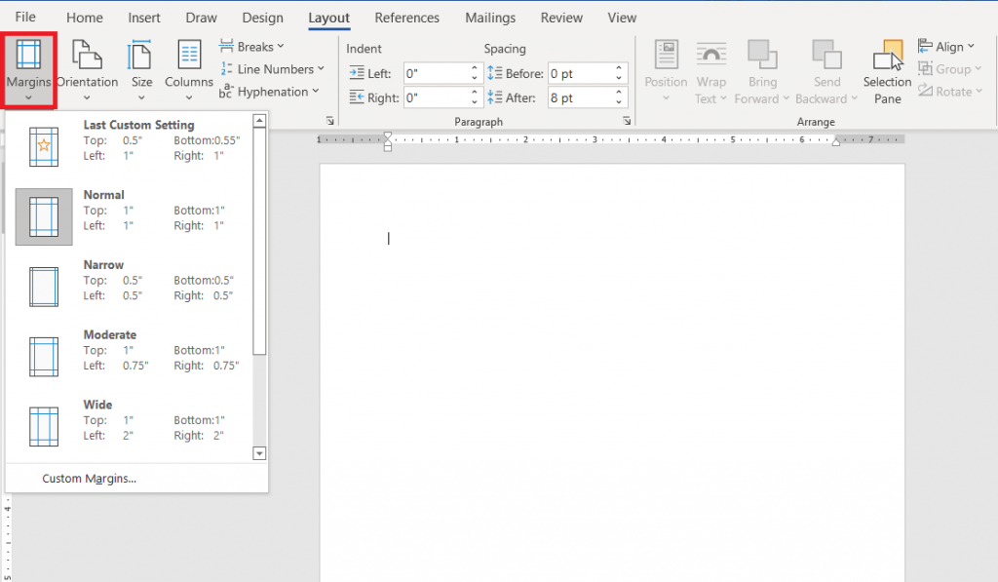Open the Hyphenation dropdown
The width and height of the screenshot is (998, 582).
271,91
